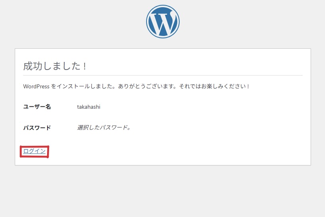Select the username text takahashi
The width and height of the screenshot is (325, 217).
tap(89, 107)
